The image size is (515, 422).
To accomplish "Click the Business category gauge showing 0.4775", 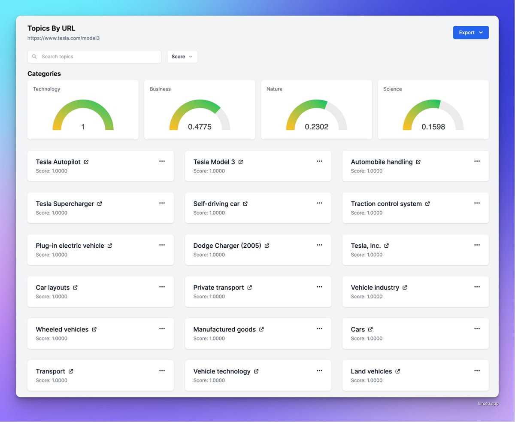I will pyautogui.click(x=200, y=115).
